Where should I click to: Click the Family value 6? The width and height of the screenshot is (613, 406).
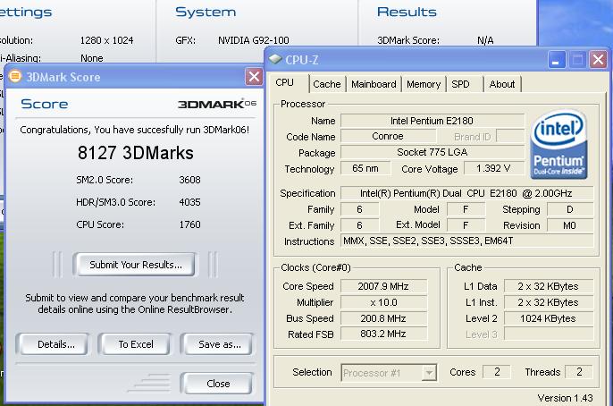359,209
